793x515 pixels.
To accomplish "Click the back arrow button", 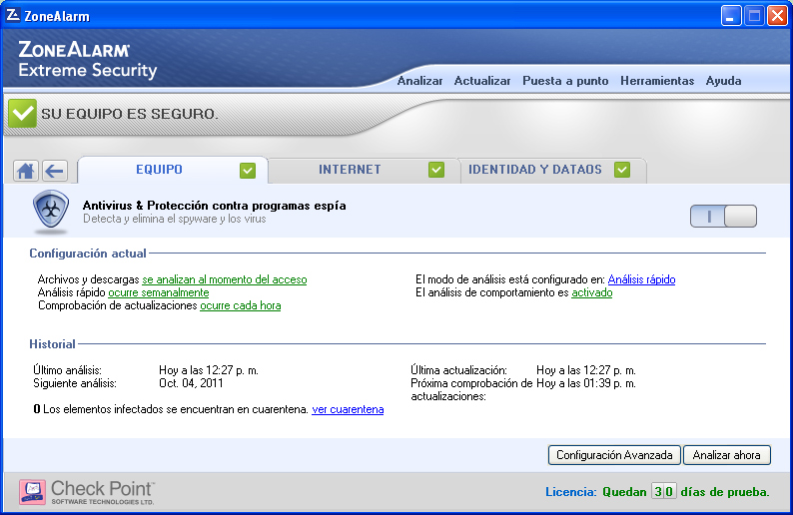I will pyautogui.click(x=55, y=171).
